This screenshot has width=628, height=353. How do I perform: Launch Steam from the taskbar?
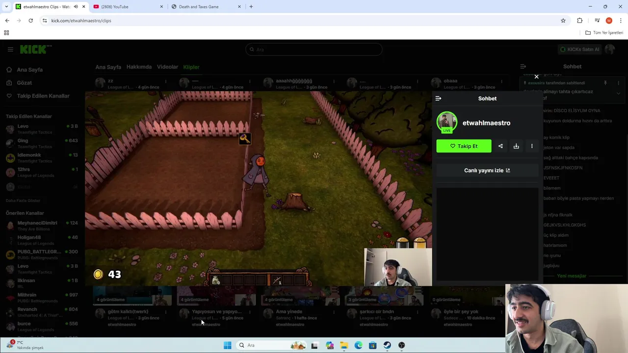pyautogui.click(x=387, y=345)
